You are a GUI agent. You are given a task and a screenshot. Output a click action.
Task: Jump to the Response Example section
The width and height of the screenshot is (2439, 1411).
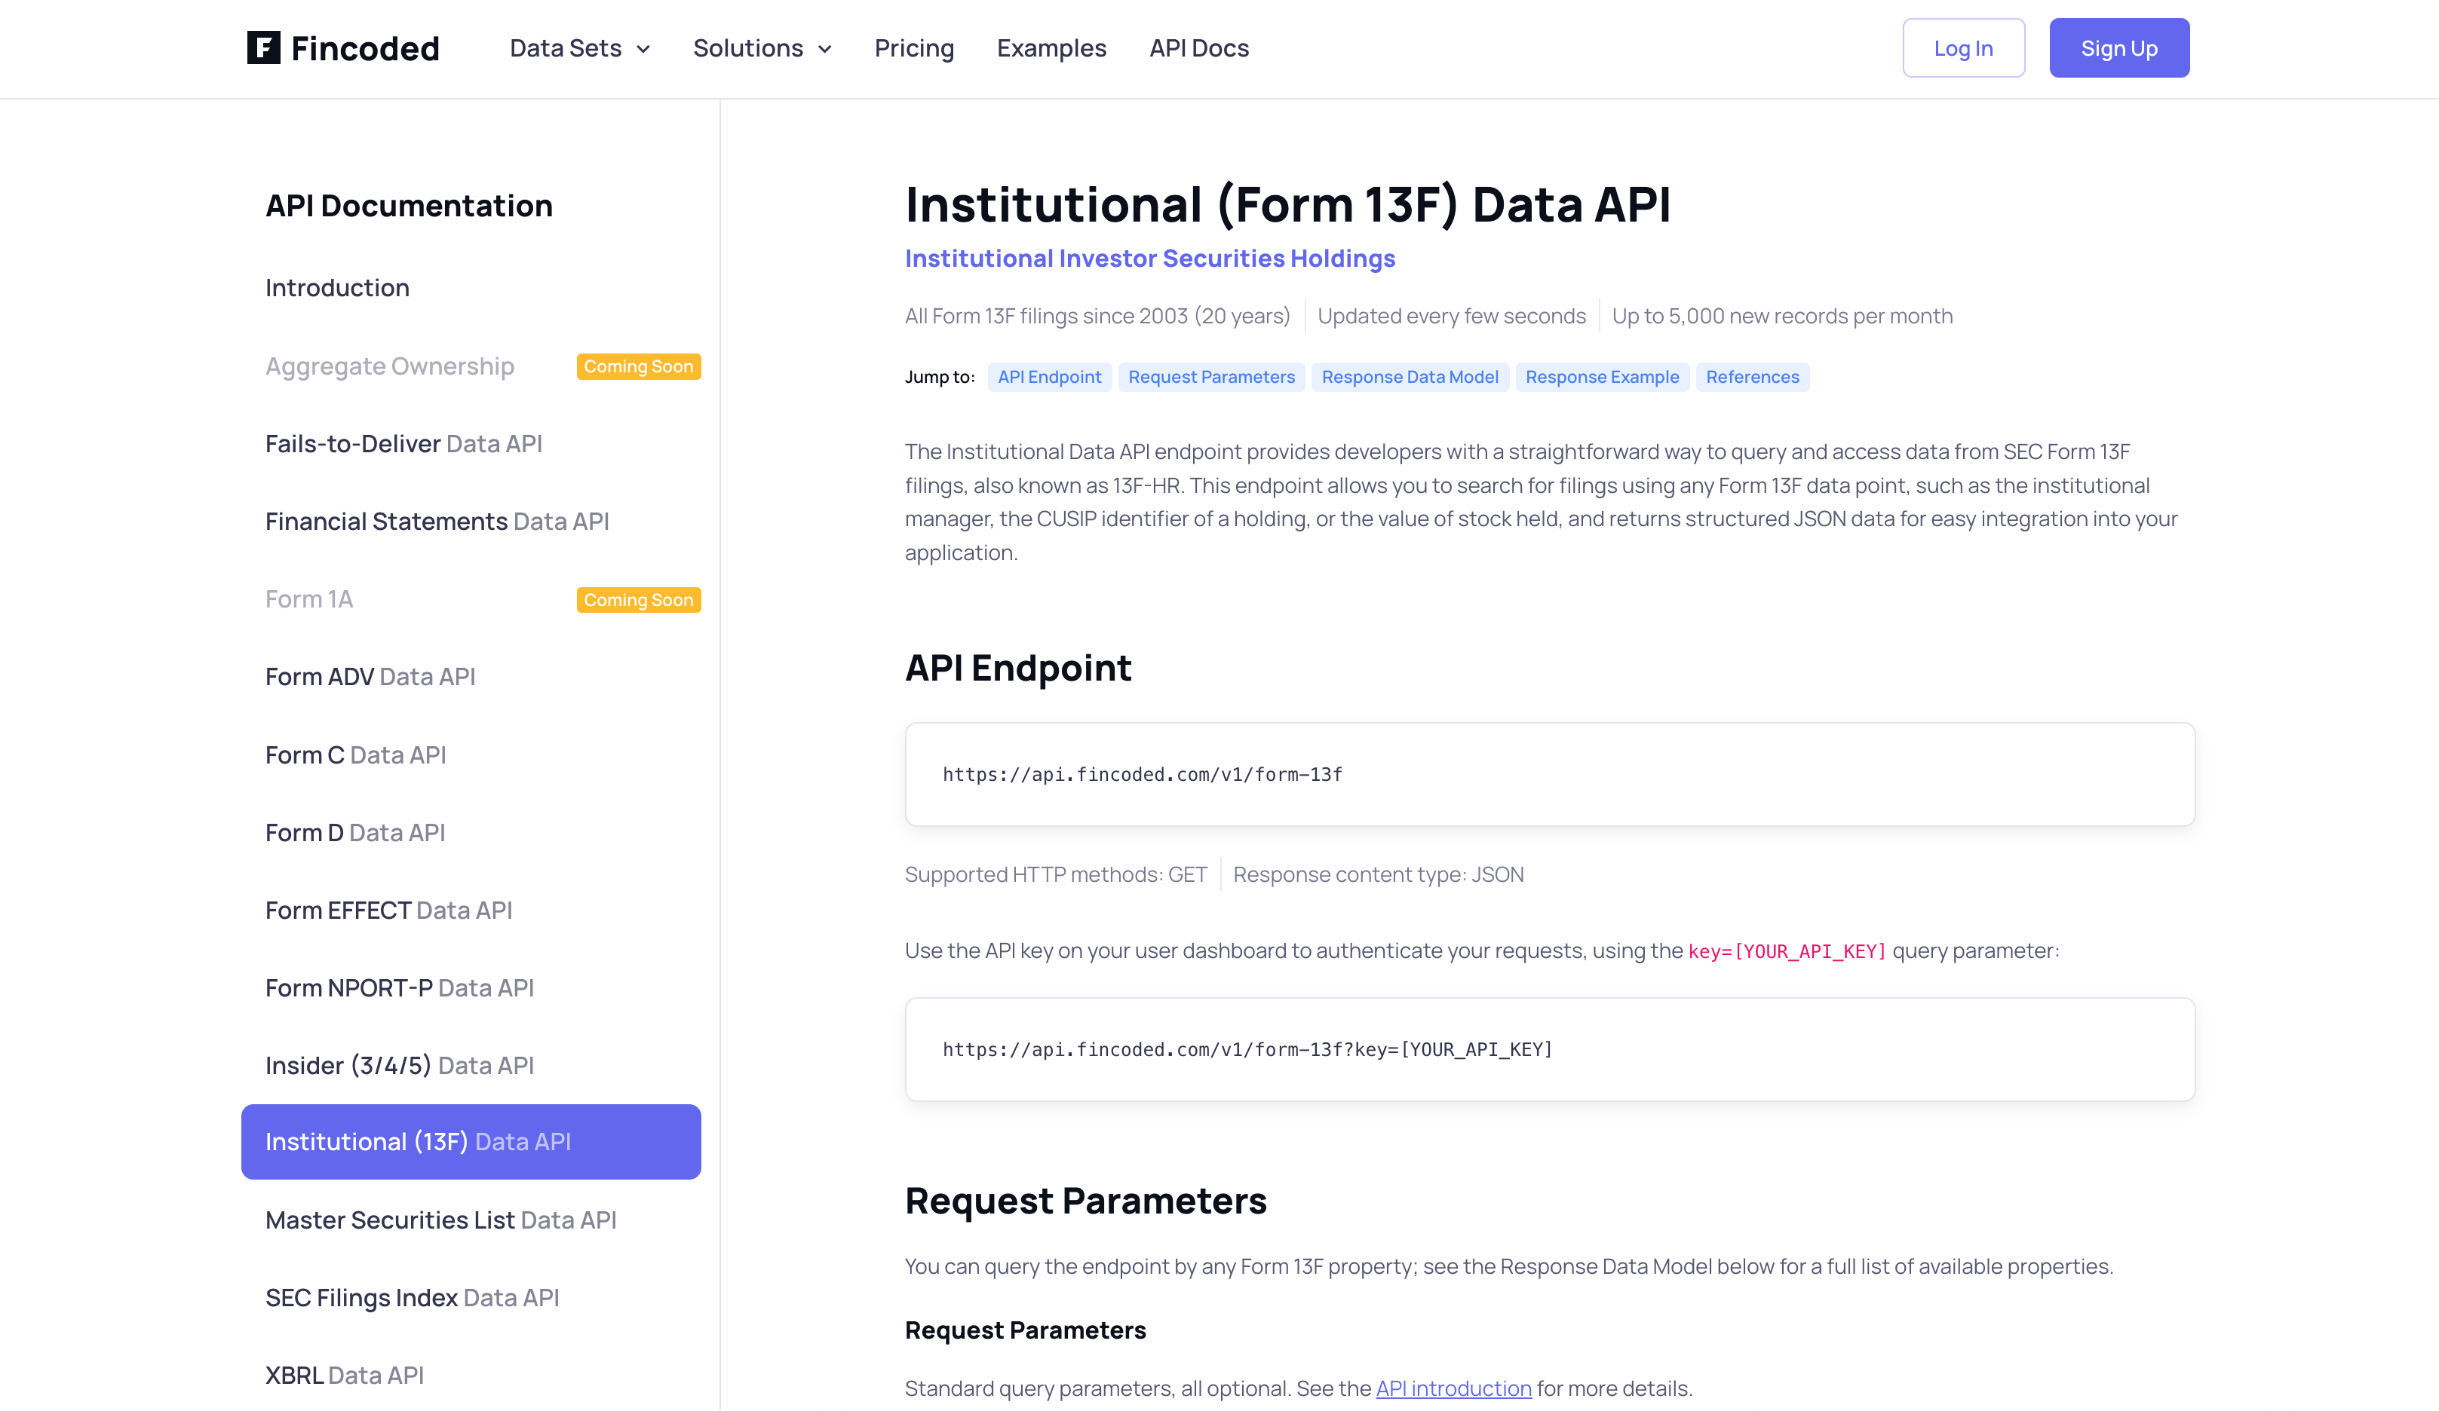(1602, 377)
